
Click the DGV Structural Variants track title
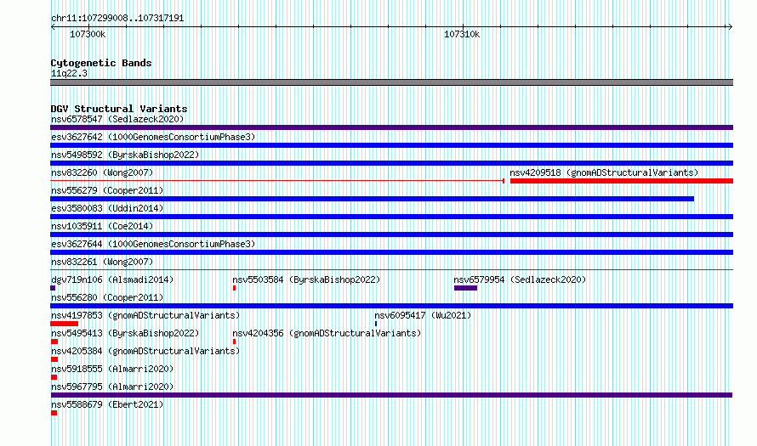[119, 109]
